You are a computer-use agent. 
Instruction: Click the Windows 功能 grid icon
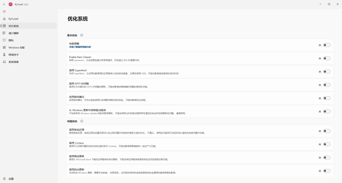coord(4,47)
